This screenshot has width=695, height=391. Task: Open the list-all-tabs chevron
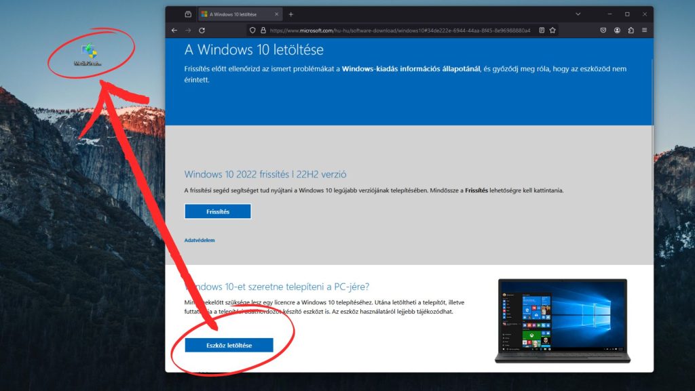pyautogui.click(x=578, y=13)
